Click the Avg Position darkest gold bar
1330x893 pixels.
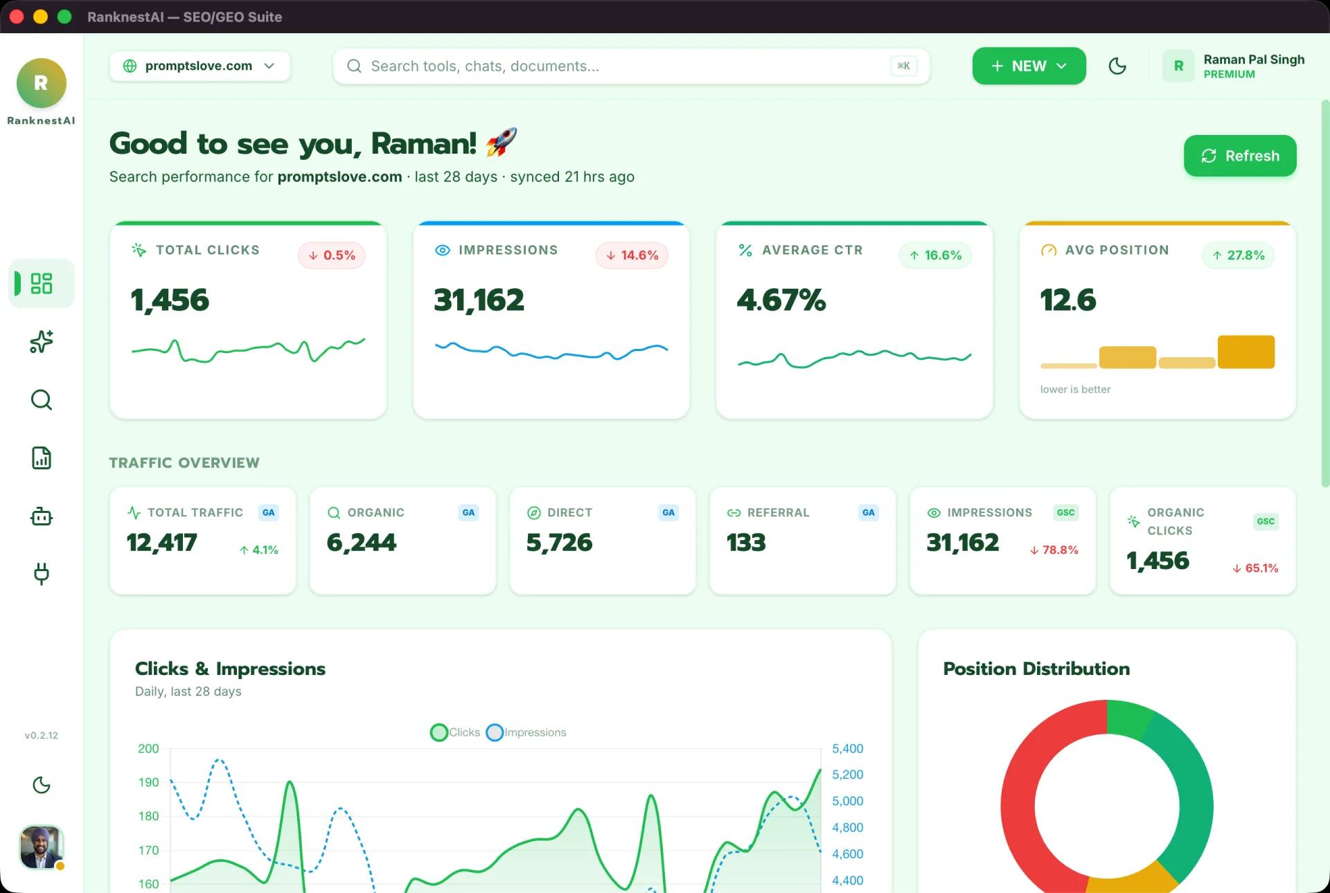1246,352
